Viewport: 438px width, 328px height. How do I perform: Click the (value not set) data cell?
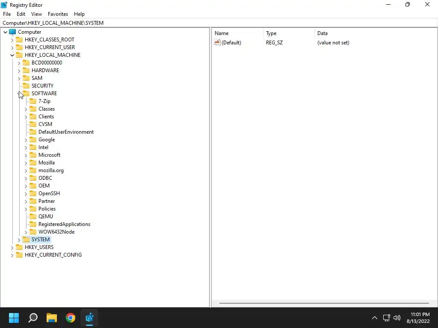pyautogui.click(x=333, y=43)
